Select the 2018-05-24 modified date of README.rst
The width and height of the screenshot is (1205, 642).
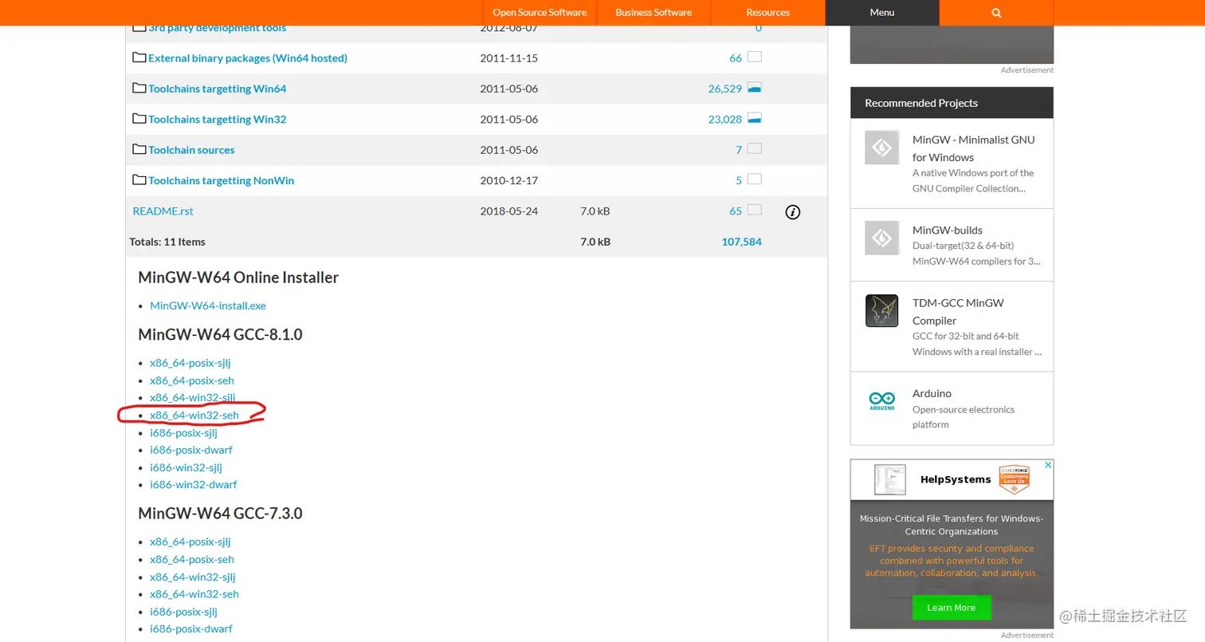(x=509, y=211)
